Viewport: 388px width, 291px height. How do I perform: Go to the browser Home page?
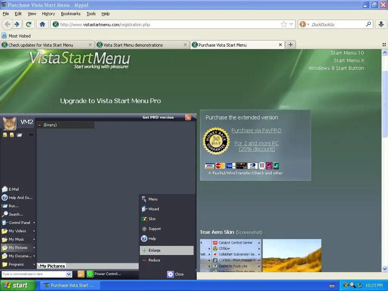(42, 24)
